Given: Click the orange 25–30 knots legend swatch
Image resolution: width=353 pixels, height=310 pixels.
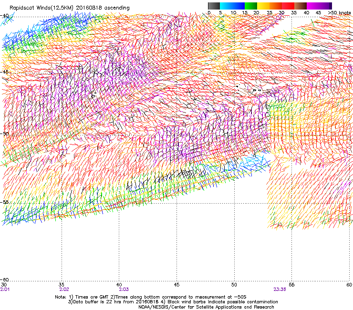Looking at the screenshot, I should point(276,6).
